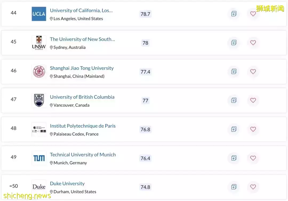Open The University of New South Wales link
The width and height of the screenshot is (288, 201).
(x=82, y=39)
